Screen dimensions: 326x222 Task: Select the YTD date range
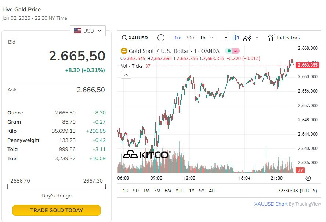[180, 191]
